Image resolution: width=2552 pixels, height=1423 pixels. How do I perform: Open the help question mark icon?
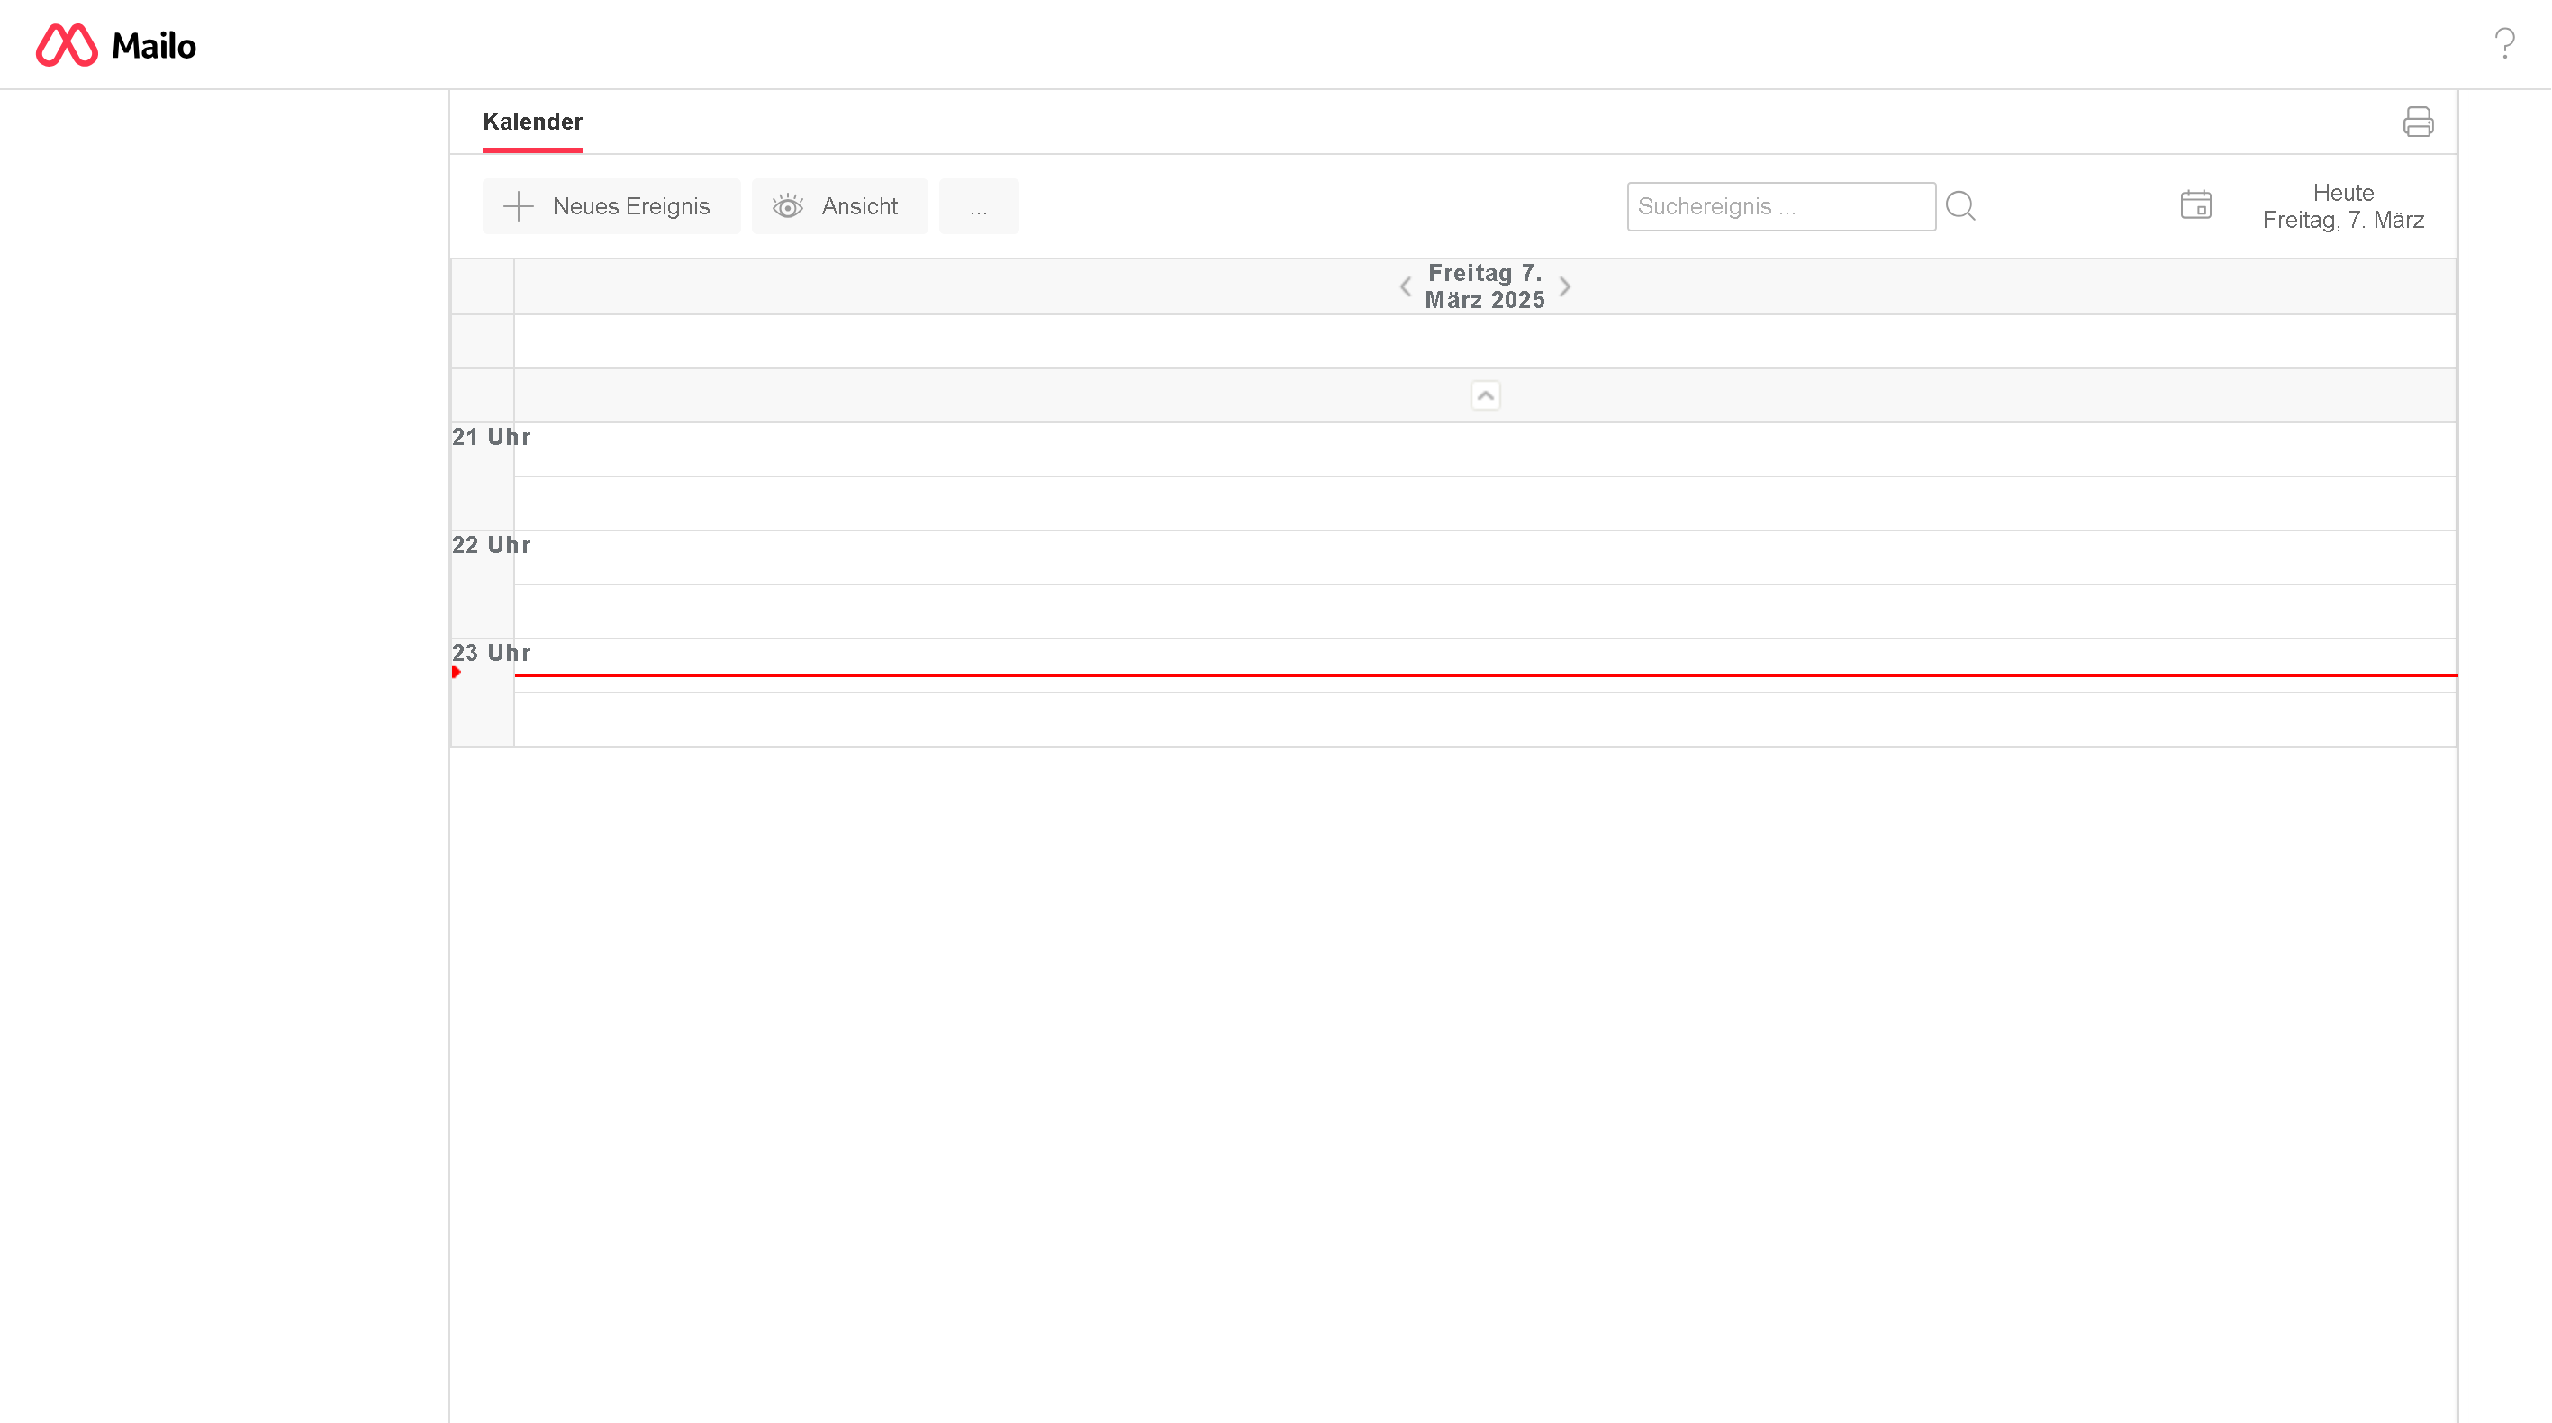(x=2503, y=43)
